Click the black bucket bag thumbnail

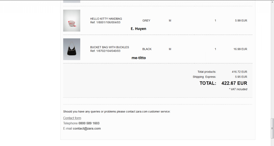point(72,49)
